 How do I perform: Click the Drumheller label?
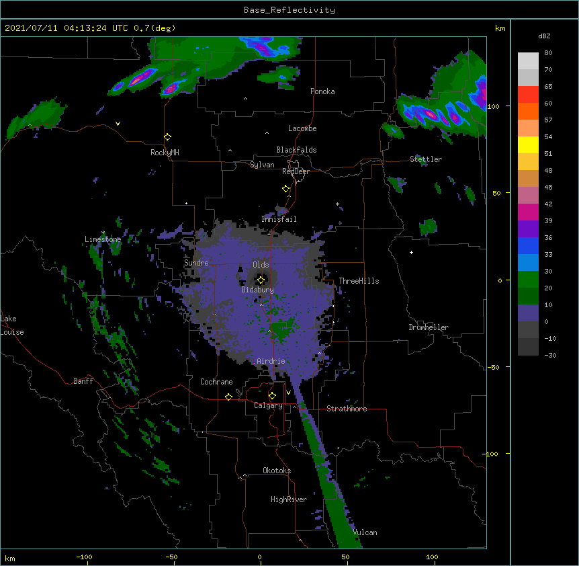tap(429, 327)
